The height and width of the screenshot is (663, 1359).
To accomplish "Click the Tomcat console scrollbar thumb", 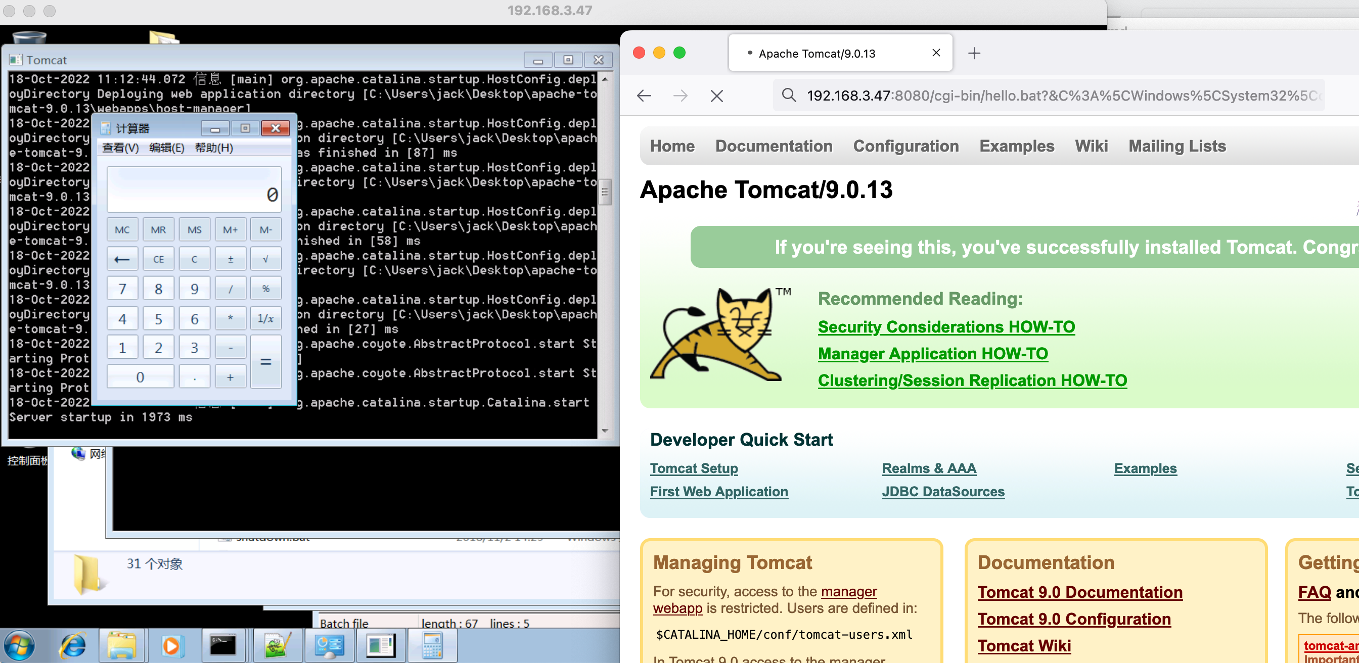I will (605, 192).
